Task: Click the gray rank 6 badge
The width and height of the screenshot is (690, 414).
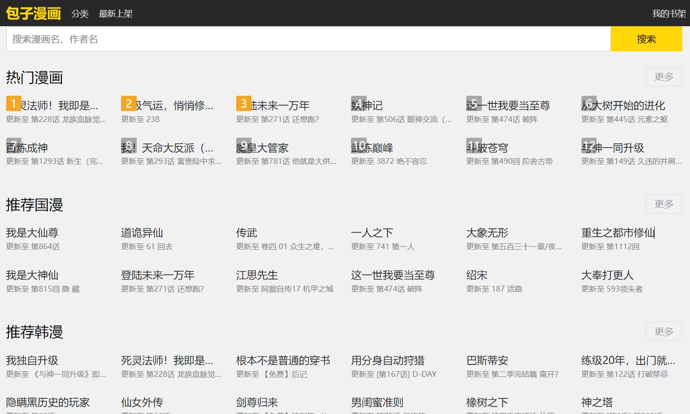Action: click(589, 103)
